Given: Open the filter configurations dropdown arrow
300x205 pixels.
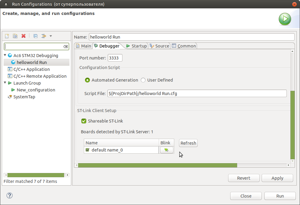Looking at the screenshot, I should point(51,36).
